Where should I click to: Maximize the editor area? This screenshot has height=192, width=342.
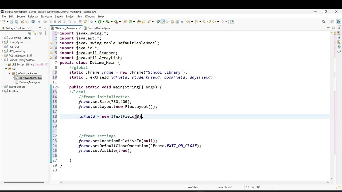(333, 28)
